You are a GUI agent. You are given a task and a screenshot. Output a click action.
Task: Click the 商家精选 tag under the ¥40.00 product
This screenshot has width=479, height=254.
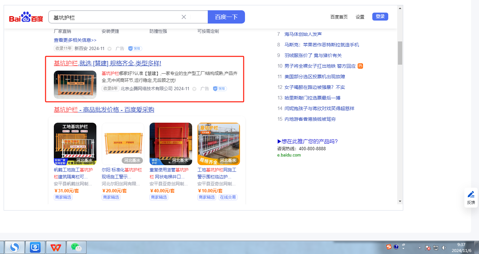159,197
